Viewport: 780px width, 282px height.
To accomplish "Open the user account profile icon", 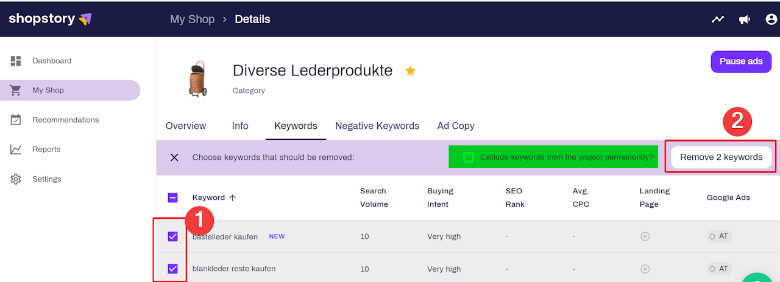I will click(x=771, y=19).
